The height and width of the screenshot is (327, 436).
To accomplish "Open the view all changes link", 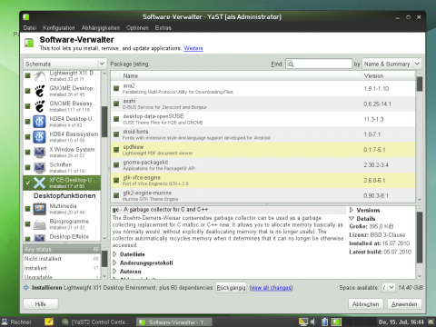I will (x=271, y=288).
